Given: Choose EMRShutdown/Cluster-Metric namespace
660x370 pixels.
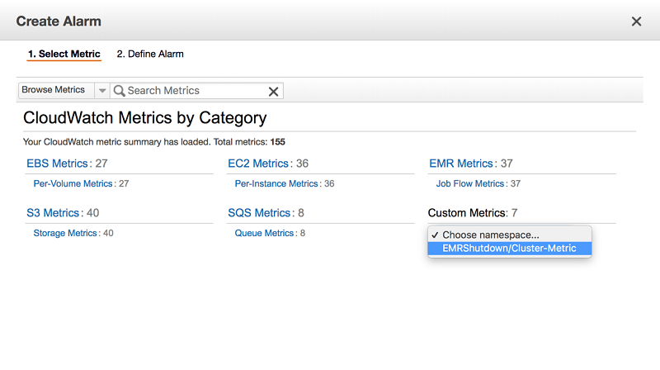Looking at the screenshot, I should (509, 248).
